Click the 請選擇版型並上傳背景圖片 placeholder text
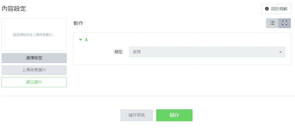295x131 pixels. pos(34,35)
